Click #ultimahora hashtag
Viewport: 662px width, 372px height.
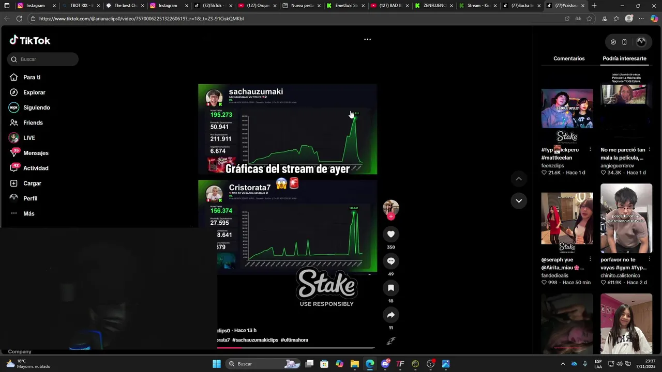click(294, 340)
